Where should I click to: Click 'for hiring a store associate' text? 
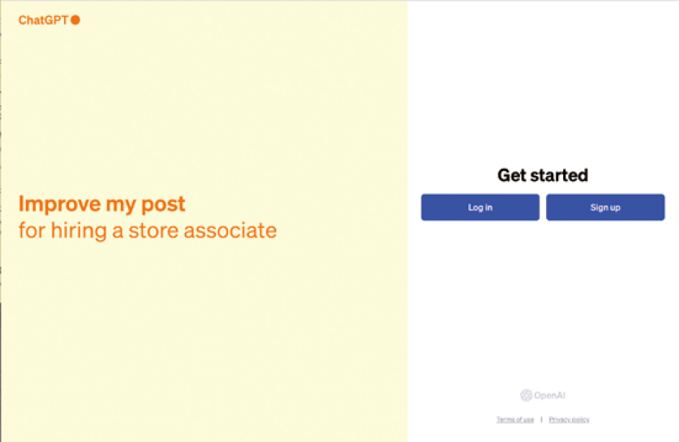coord(147,231)
